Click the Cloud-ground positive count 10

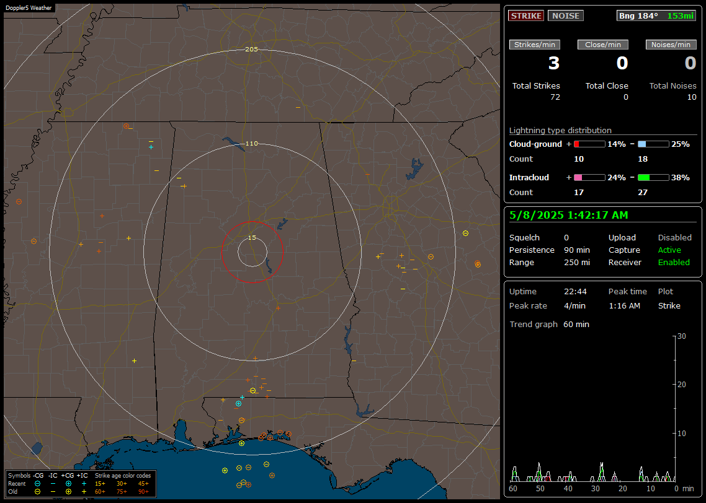[579, 159]
